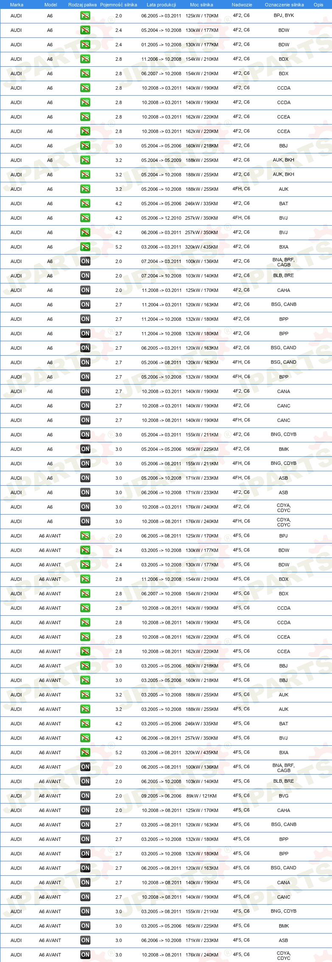
Task: Click 01.2005 -> 10.2008 production years cell
Action: (161, 45)
